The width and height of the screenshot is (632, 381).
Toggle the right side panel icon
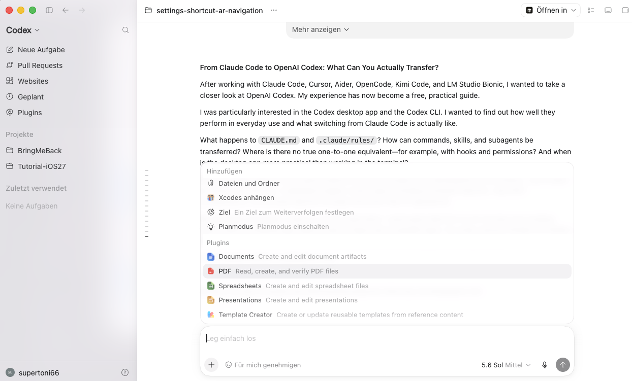click(625, 10)
